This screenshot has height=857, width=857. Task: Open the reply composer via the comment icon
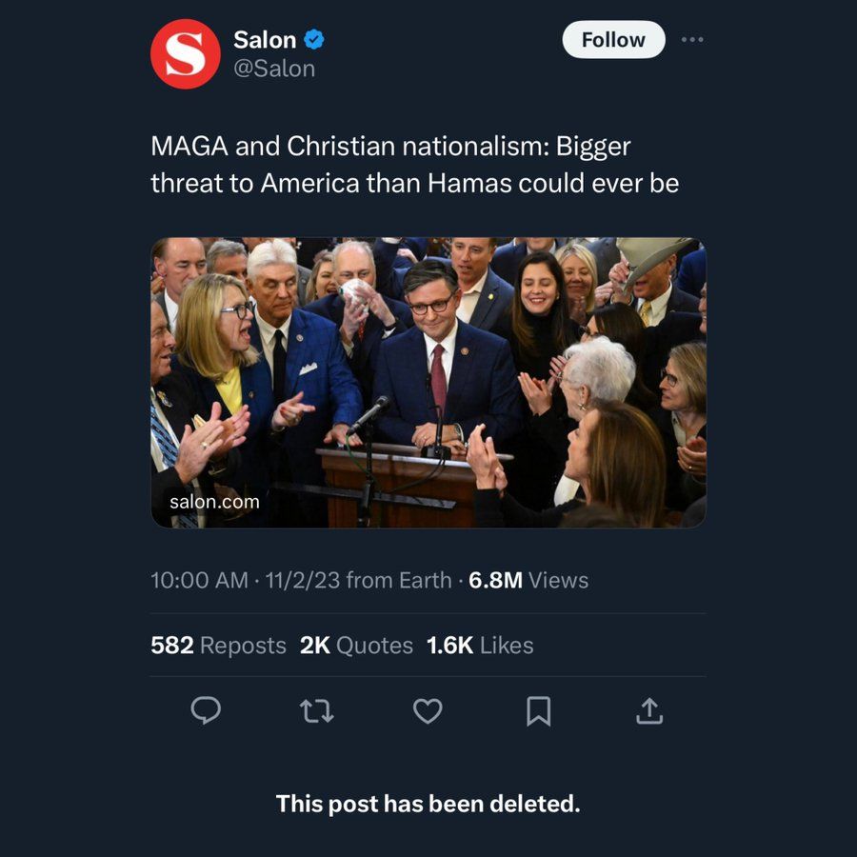206,712
